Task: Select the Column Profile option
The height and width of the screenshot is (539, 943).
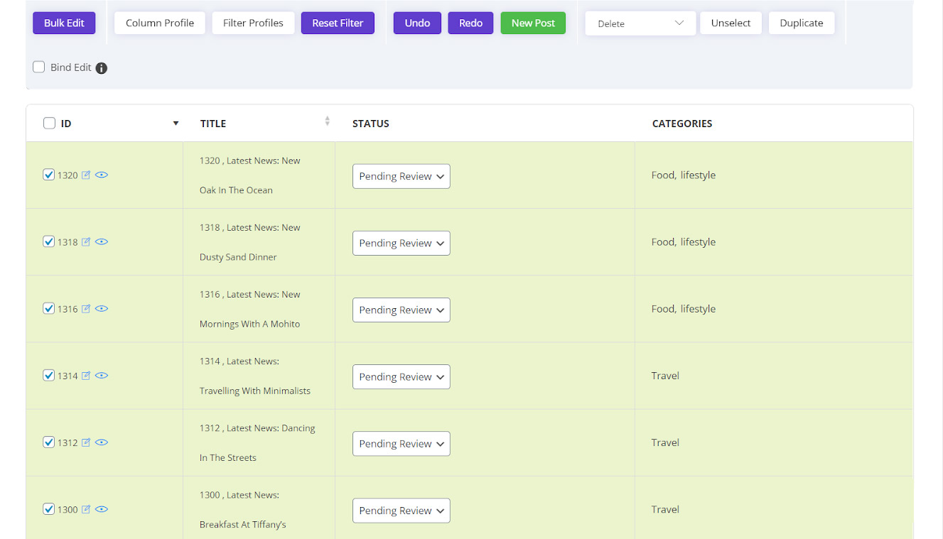Action: click(x=159, y=23)
